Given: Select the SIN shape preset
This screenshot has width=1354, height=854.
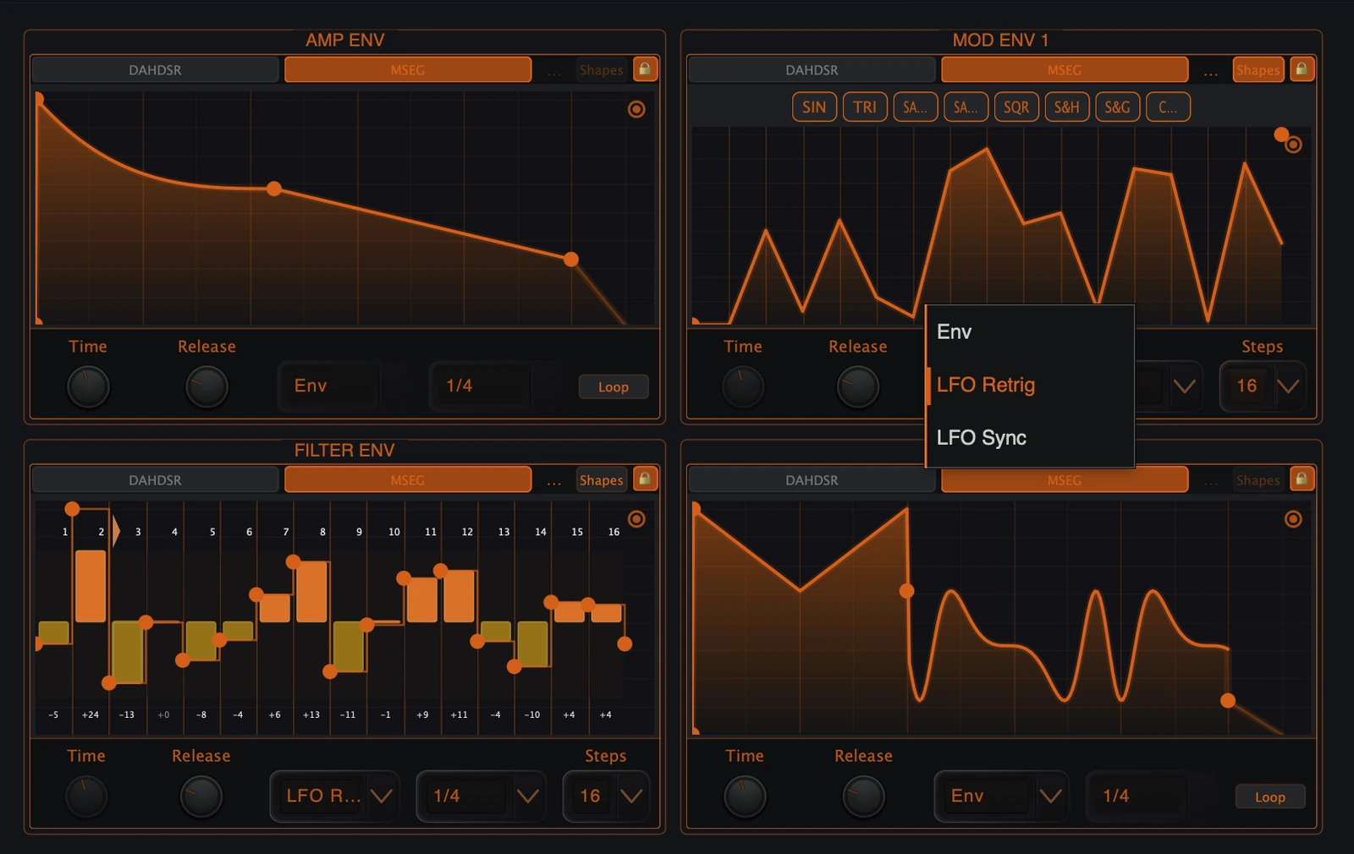Looking at the screenshot, I should click(x=814, y=107).
